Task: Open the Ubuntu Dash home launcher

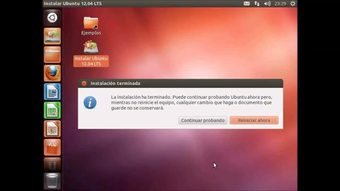Action: point(52,18)
